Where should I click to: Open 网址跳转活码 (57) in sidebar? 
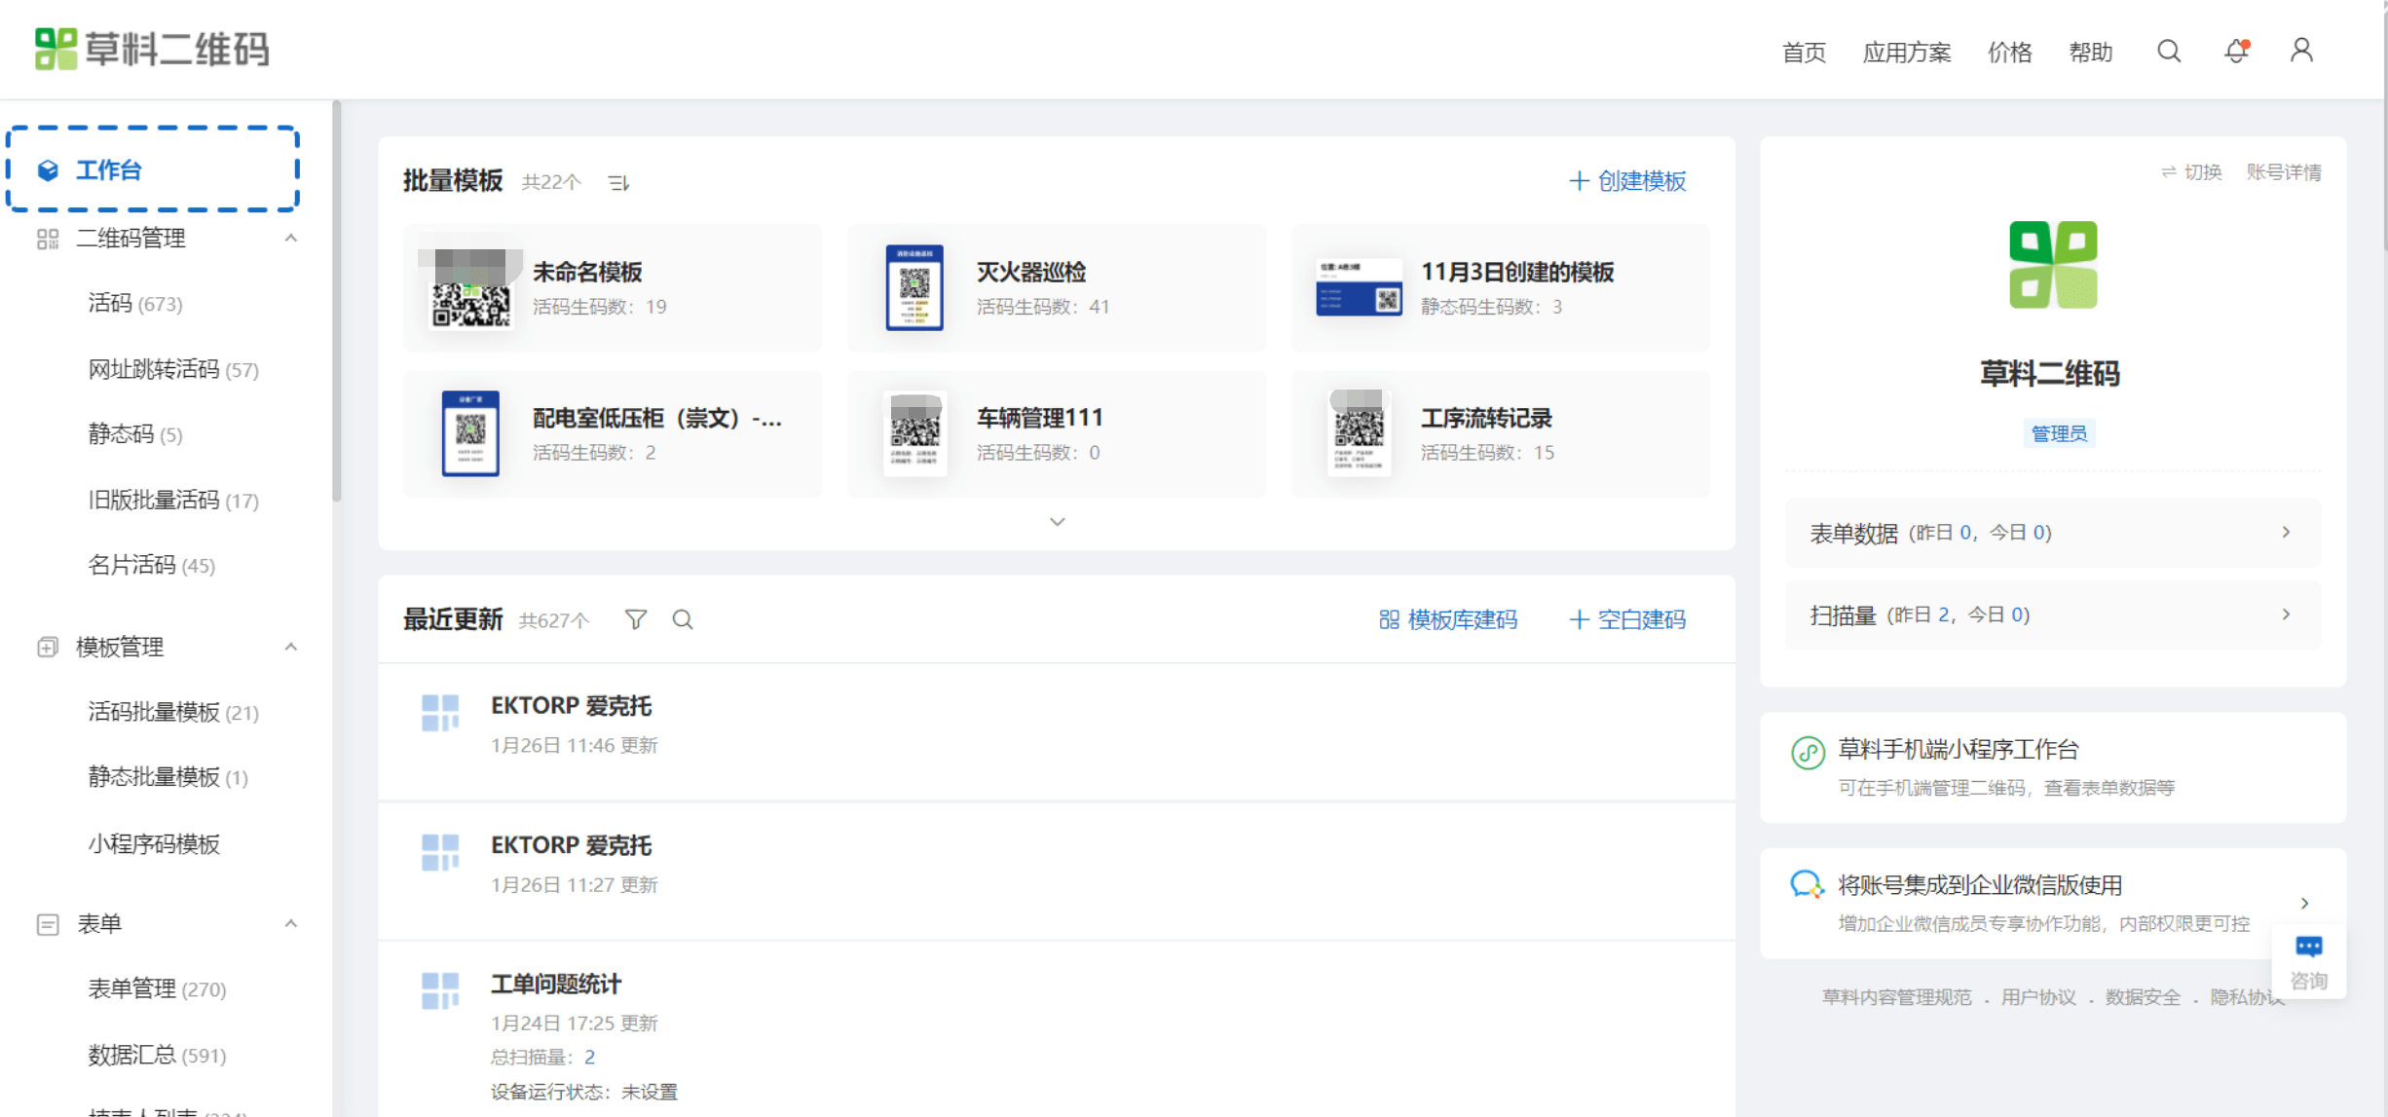click(x=173, y=370)
